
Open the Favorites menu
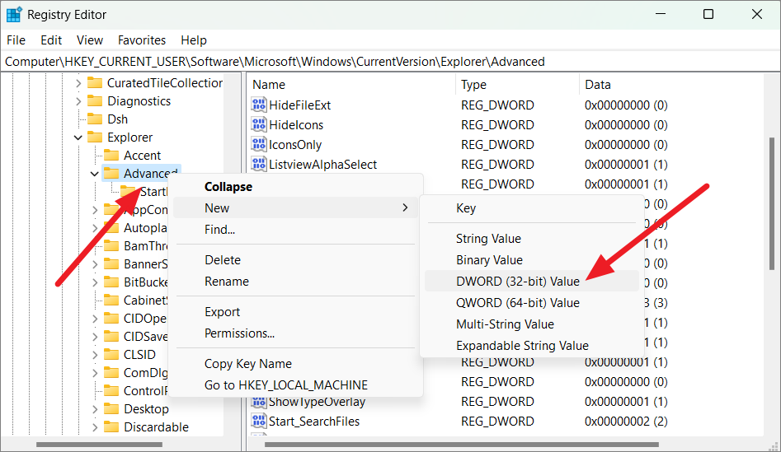(142, 40)
